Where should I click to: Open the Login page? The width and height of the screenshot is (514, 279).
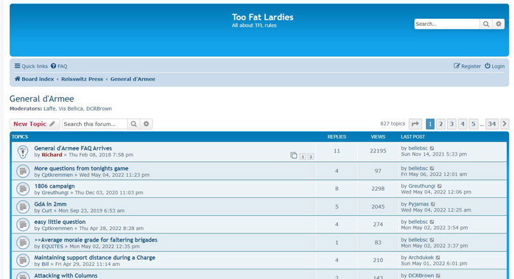tap(495, 66)
